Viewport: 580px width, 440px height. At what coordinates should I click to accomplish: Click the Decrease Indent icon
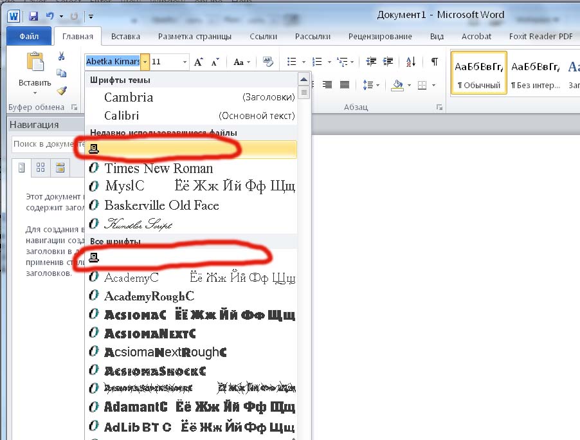click(x=371, y=61)
